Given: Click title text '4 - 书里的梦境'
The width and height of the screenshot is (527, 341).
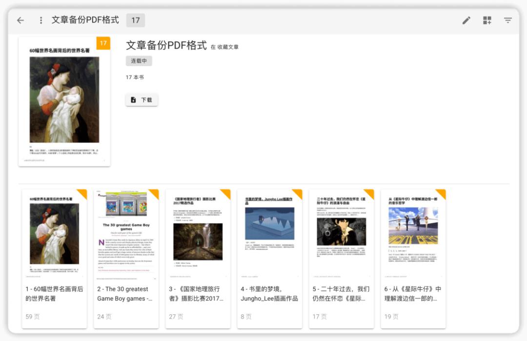Looking at the screenshot, I should [269, 294].
